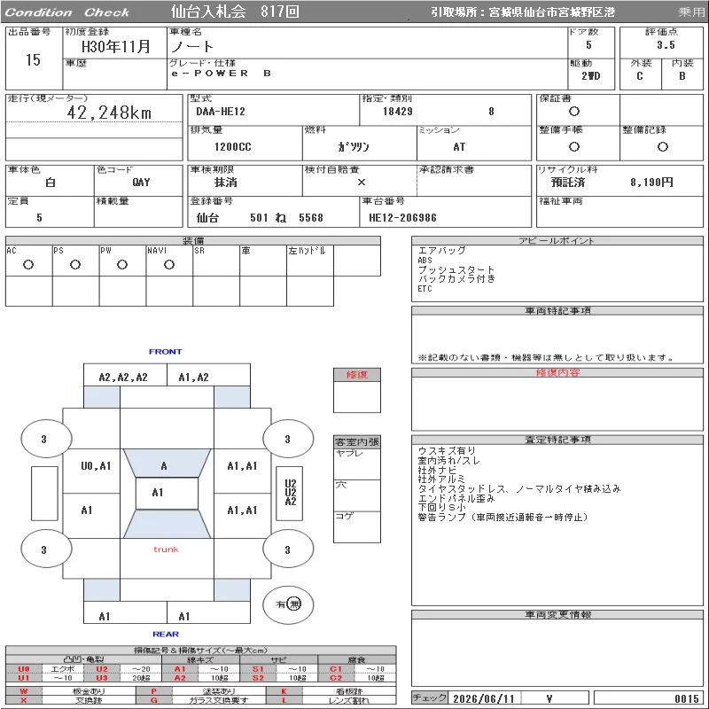Screen dimensions: 709x709
Task: Select the trunk area on car diagram
Action: 167,558
